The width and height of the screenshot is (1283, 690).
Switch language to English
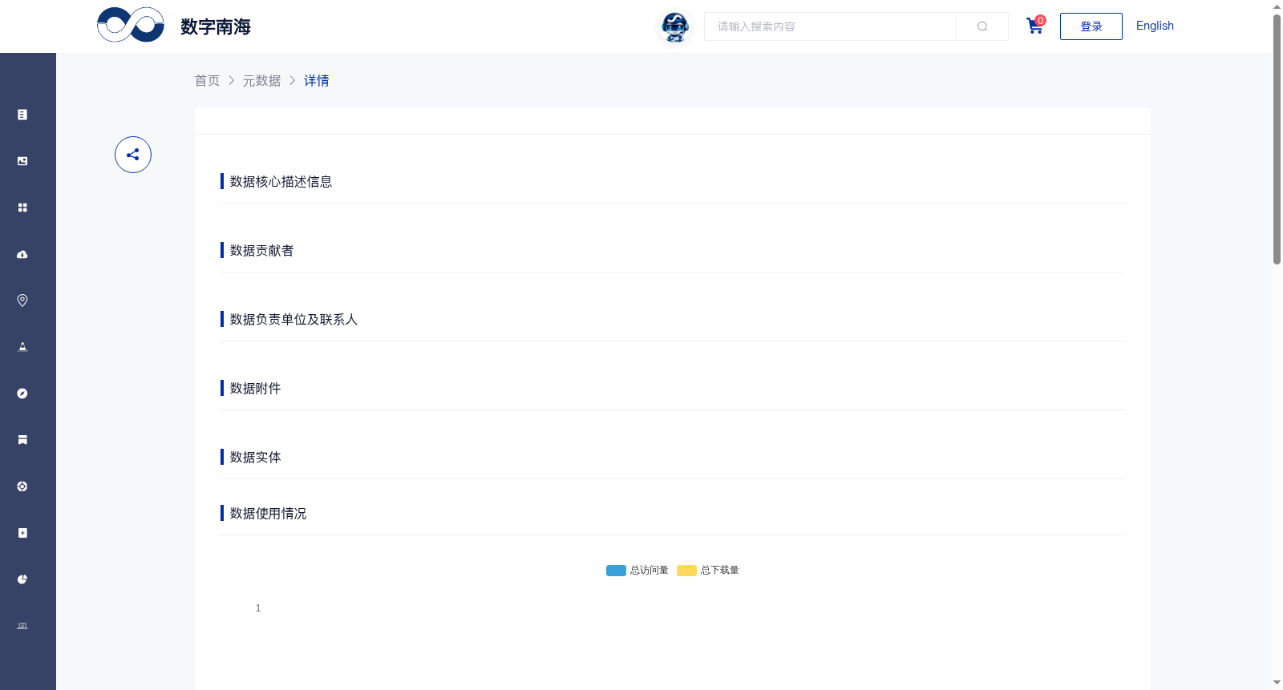pyautogui.click(x=1155, y=26)
